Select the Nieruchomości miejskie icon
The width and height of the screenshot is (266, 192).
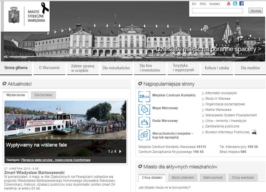point(144,135)
